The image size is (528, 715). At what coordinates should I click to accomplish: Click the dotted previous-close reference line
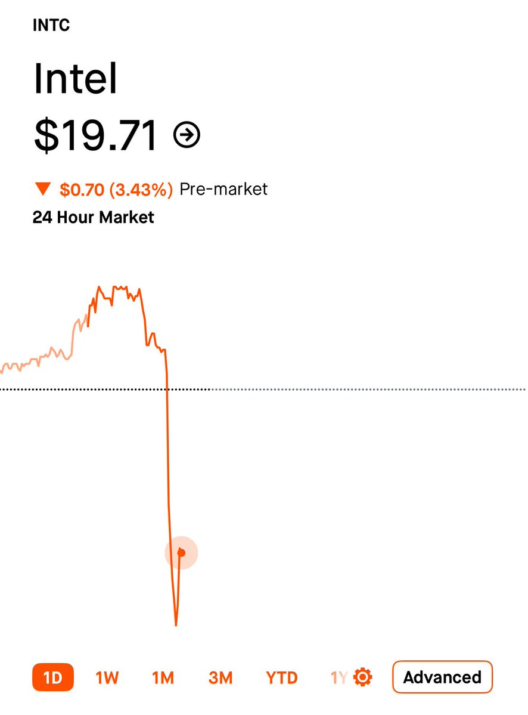coord(264,389)
